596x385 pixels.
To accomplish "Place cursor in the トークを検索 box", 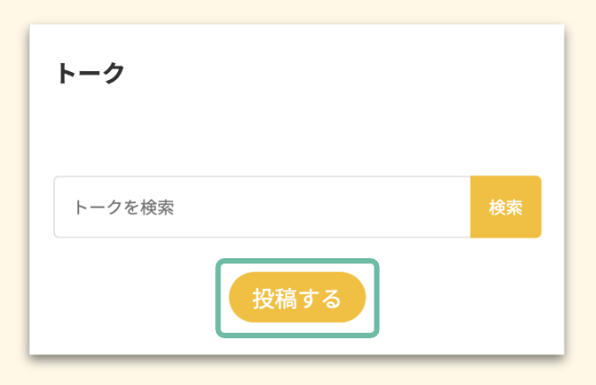I will (262, 207).
